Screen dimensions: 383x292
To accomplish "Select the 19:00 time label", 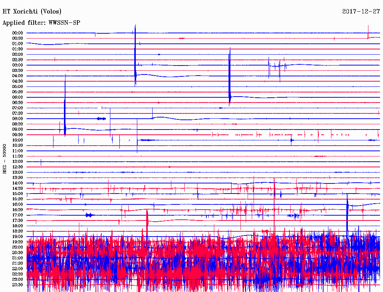I will (18, 237).
